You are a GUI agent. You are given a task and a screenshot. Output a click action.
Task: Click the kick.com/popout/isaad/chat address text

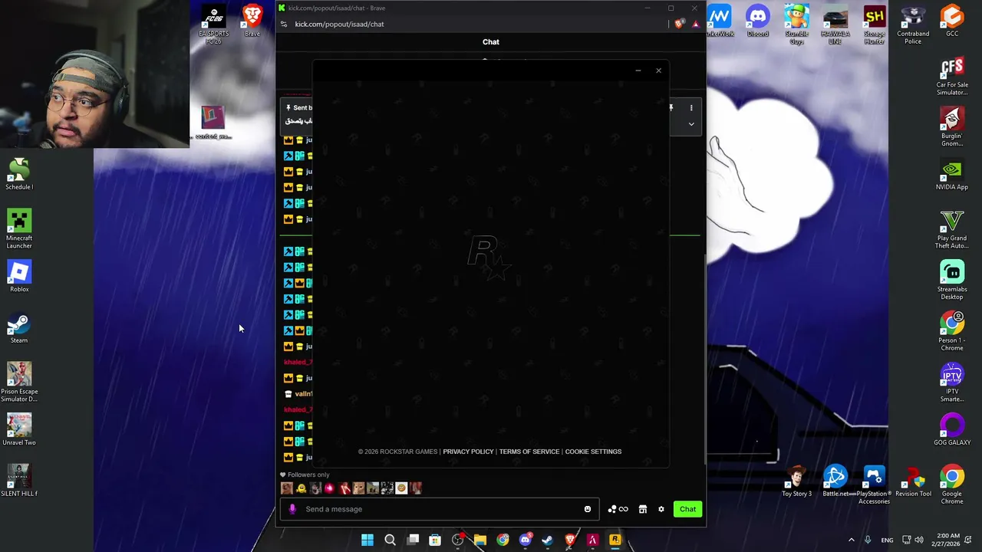(339, 24)
